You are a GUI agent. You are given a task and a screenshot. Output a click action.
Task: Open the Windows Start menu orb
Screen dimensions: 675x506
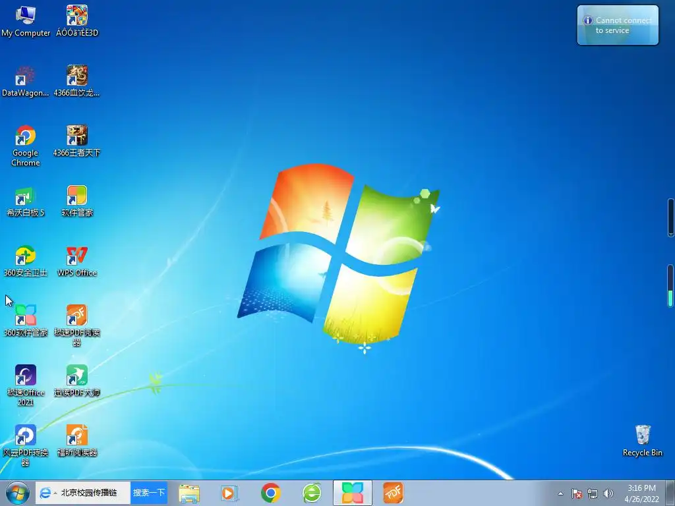[x=17, y=493]
